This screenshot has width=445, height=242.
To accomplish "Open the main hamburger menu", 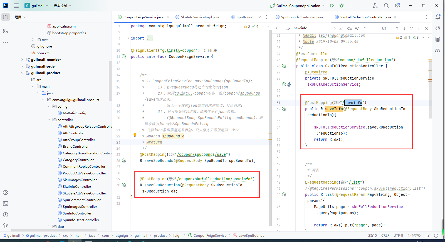I will pos(16,6).
